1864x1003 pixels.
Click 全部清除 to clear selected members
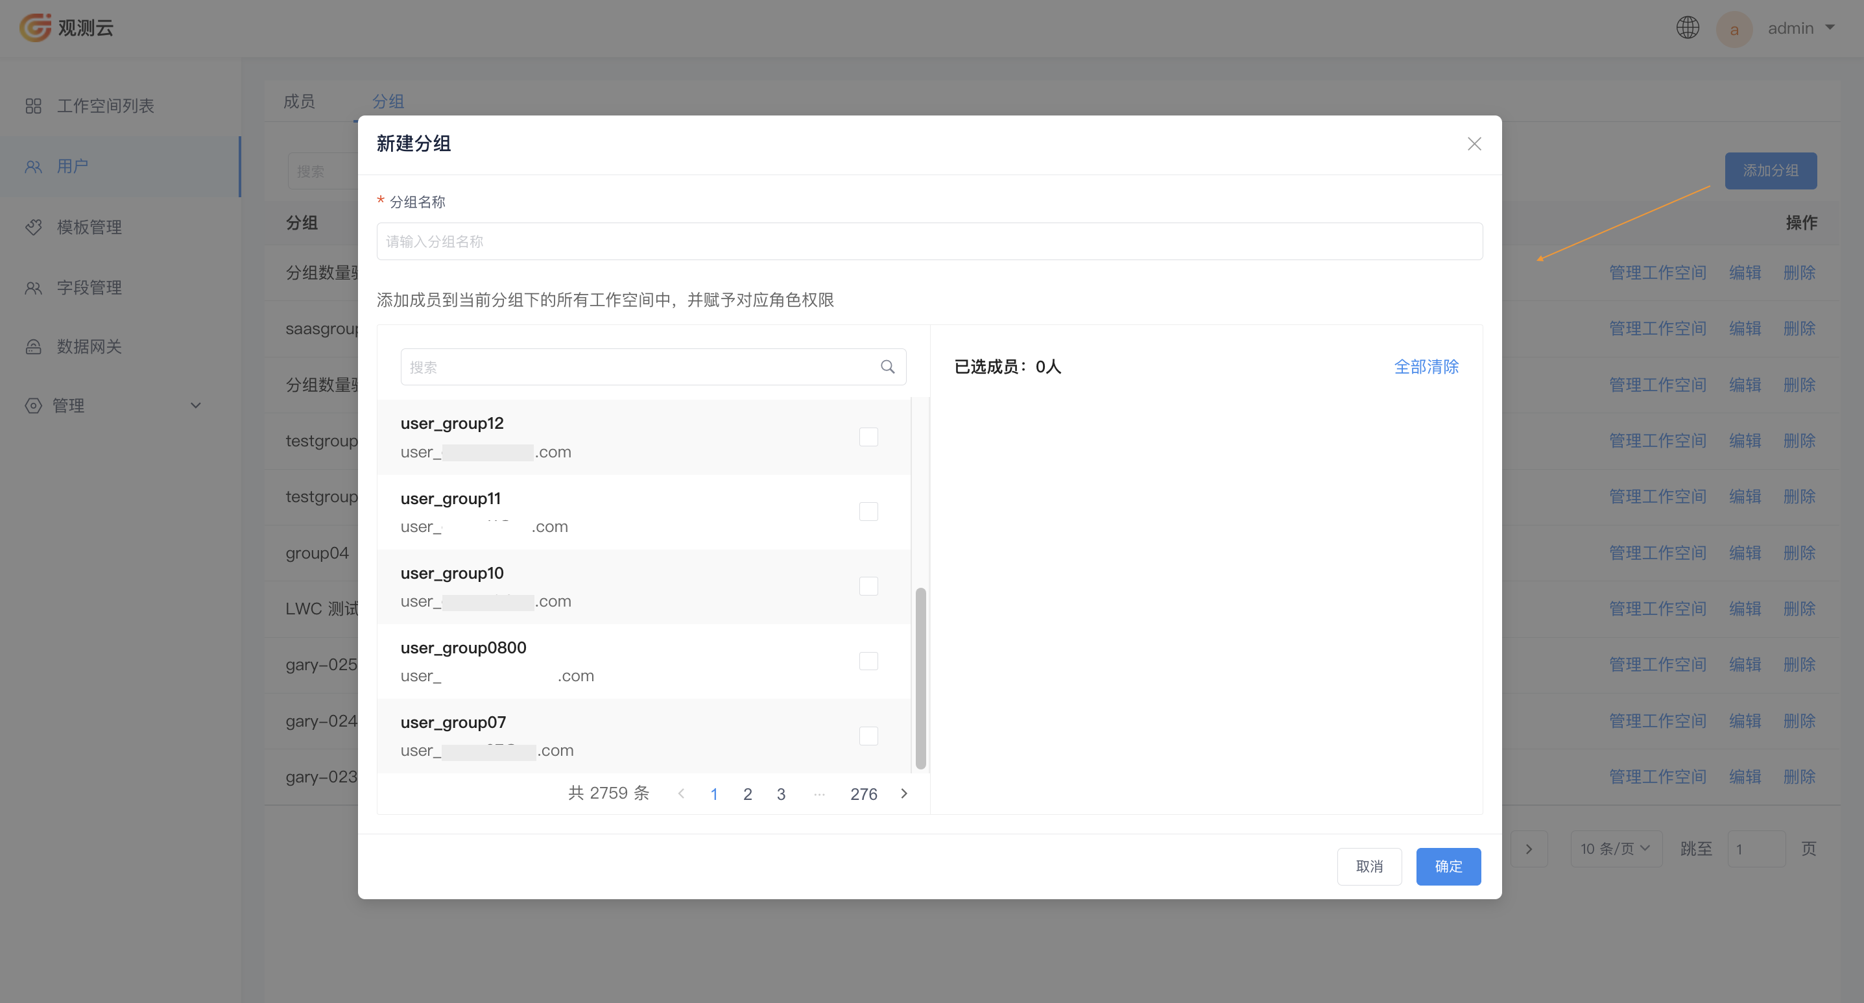point(1426,367)
